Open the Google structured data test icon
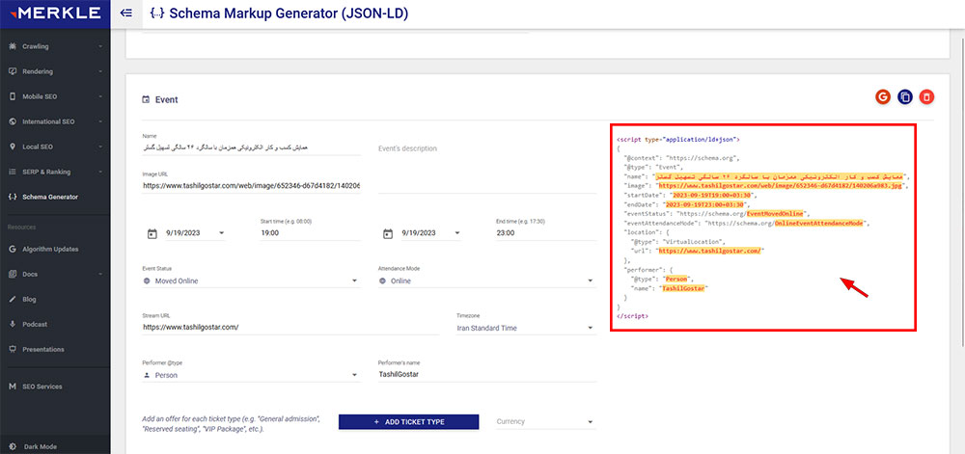The image size is (965, 454). pyautogui.click(x=883, y=96)
